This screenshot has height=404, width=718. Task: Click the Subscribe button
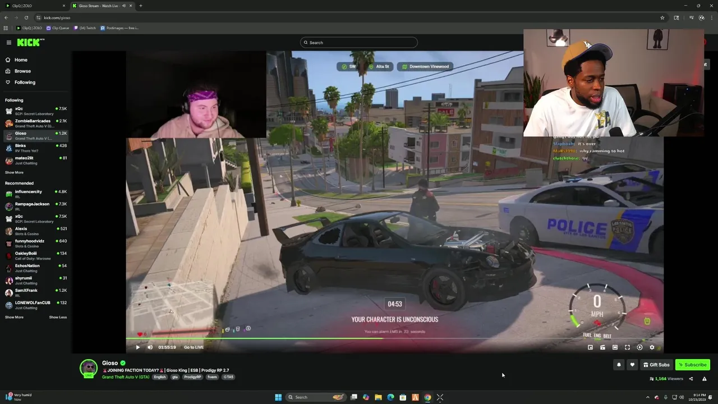coord(693,365)
